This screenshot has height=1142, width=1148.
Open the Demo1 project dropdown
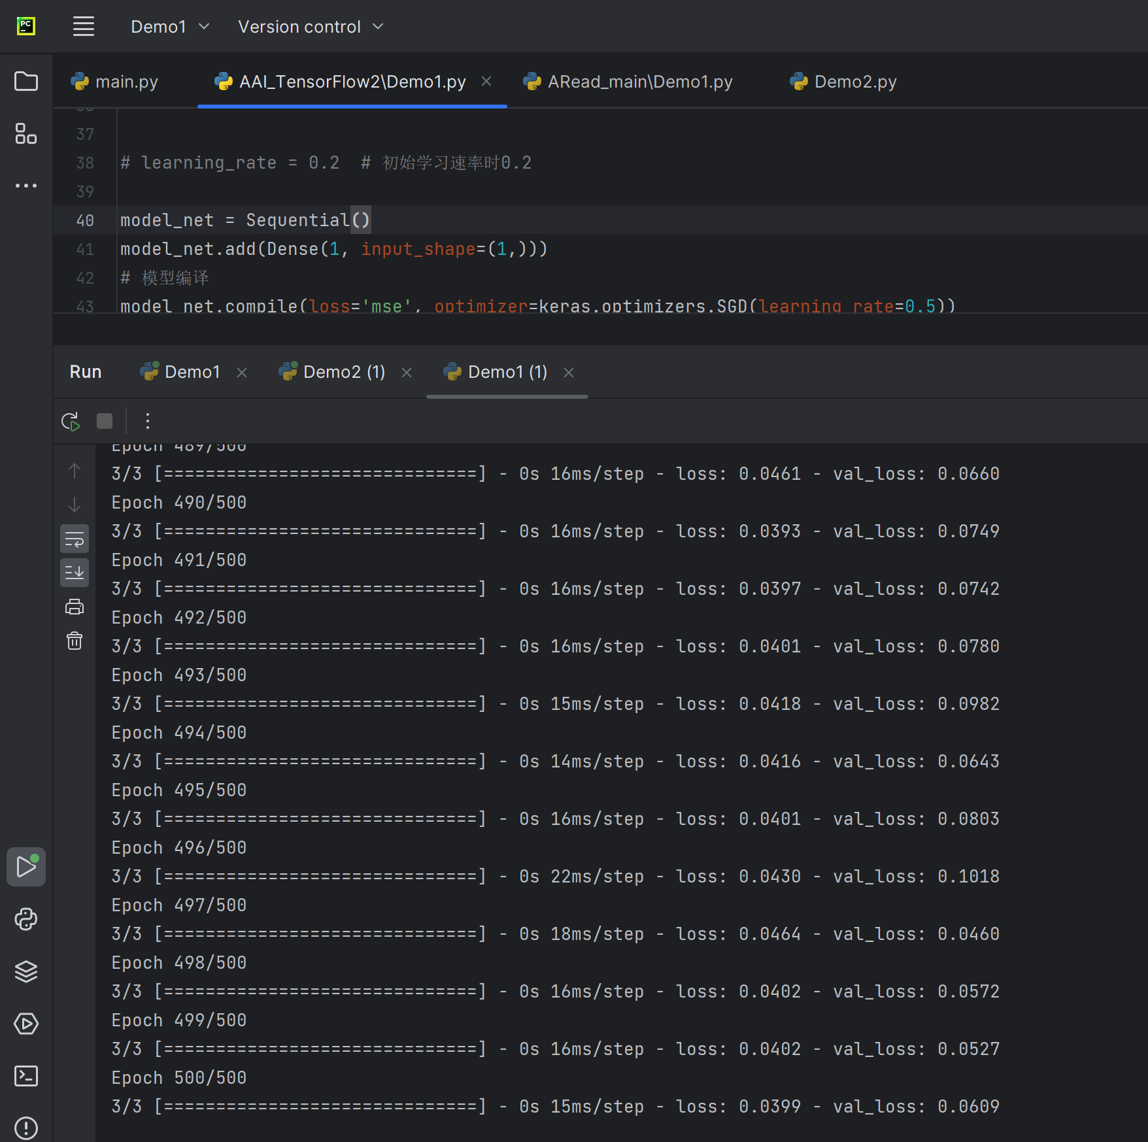click(x=169, y=26)
